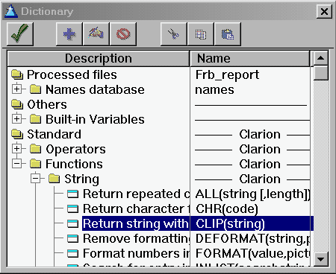
Task: Click the green checkmark OK button
Action: tap(20, 34)
